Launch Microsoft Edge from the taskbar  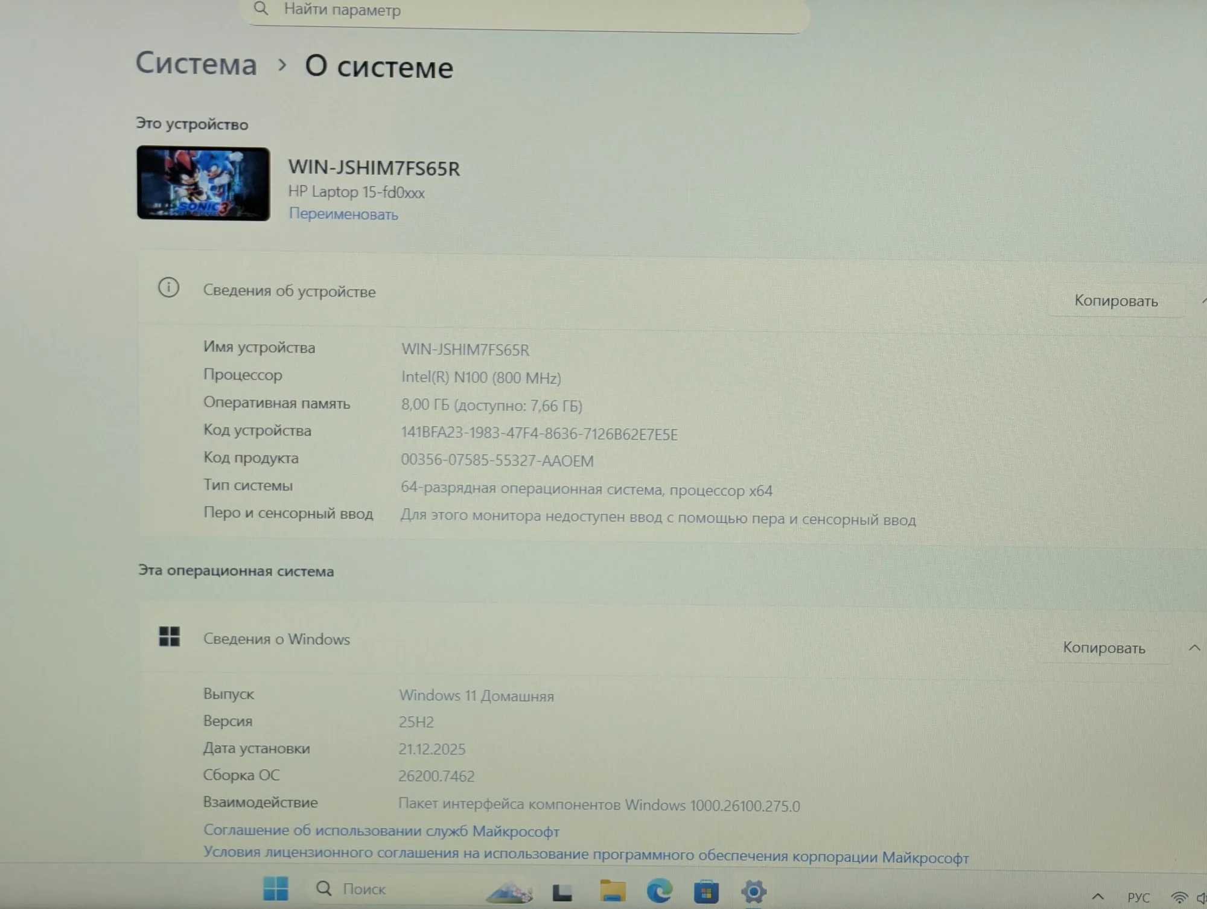659,891
